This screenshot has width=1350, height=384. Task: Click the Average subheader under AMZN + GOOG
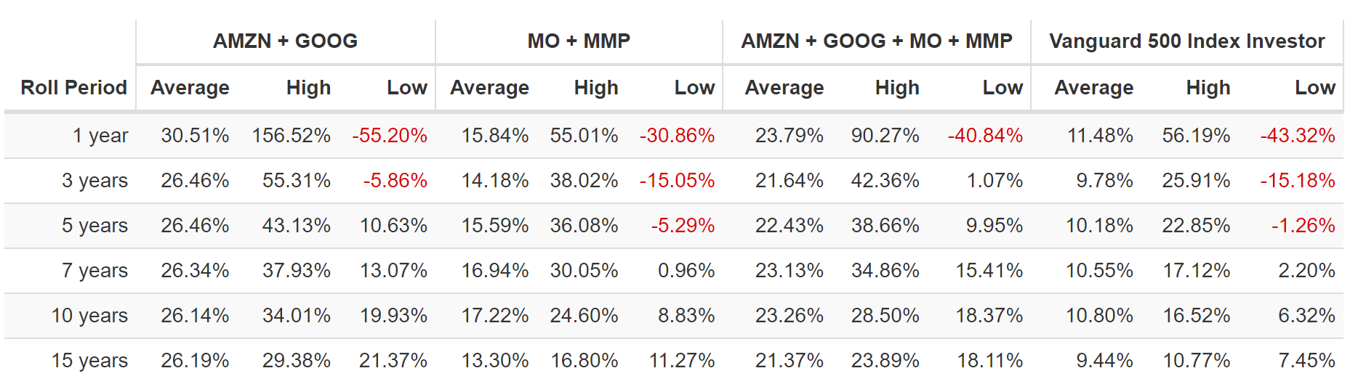[190, 88]
